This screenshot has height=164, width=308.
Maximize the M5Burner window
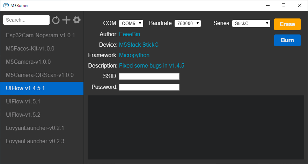[284, 5]
